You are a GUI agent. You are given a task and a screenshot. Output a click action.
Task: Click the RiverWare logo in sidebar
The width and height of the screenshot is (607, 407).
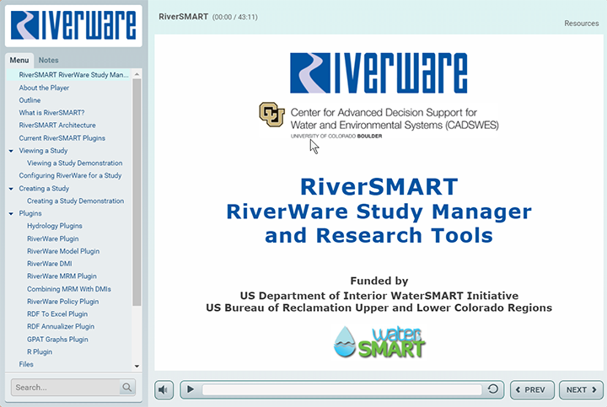point(73,25)
